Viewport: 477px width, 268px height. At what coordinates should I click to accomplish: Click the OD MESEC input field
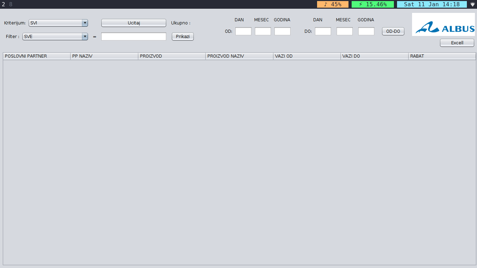coord(263,31)
